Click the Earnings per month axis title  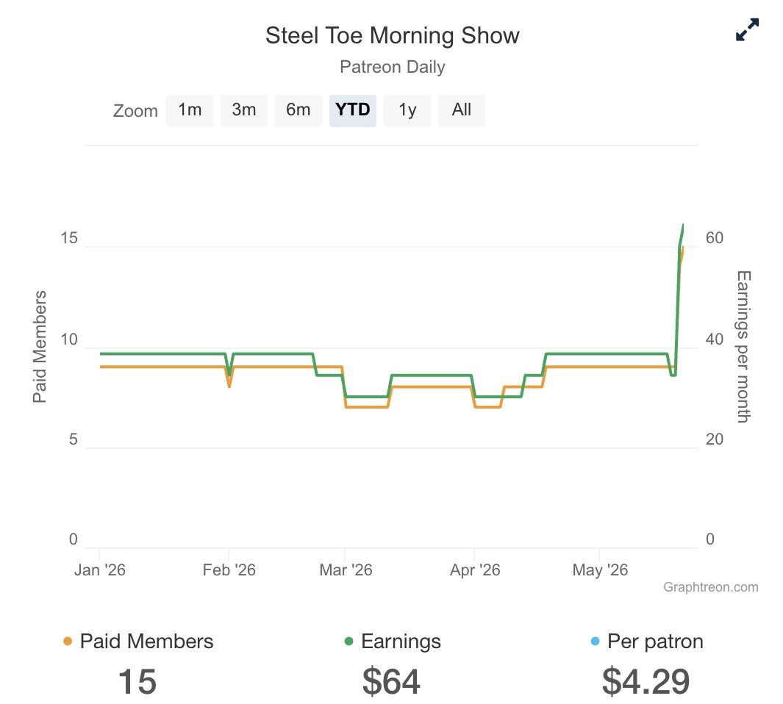[x=743, y=347]
